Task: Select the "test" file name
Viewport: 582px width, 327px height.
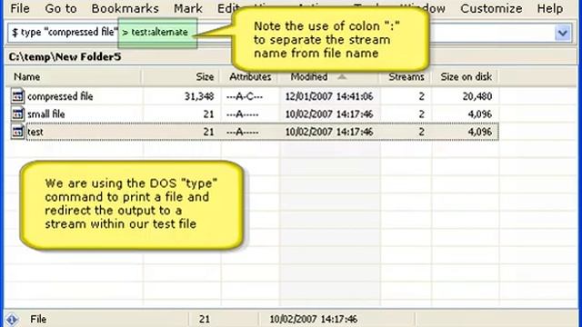Action: click(x=35, y=132)
